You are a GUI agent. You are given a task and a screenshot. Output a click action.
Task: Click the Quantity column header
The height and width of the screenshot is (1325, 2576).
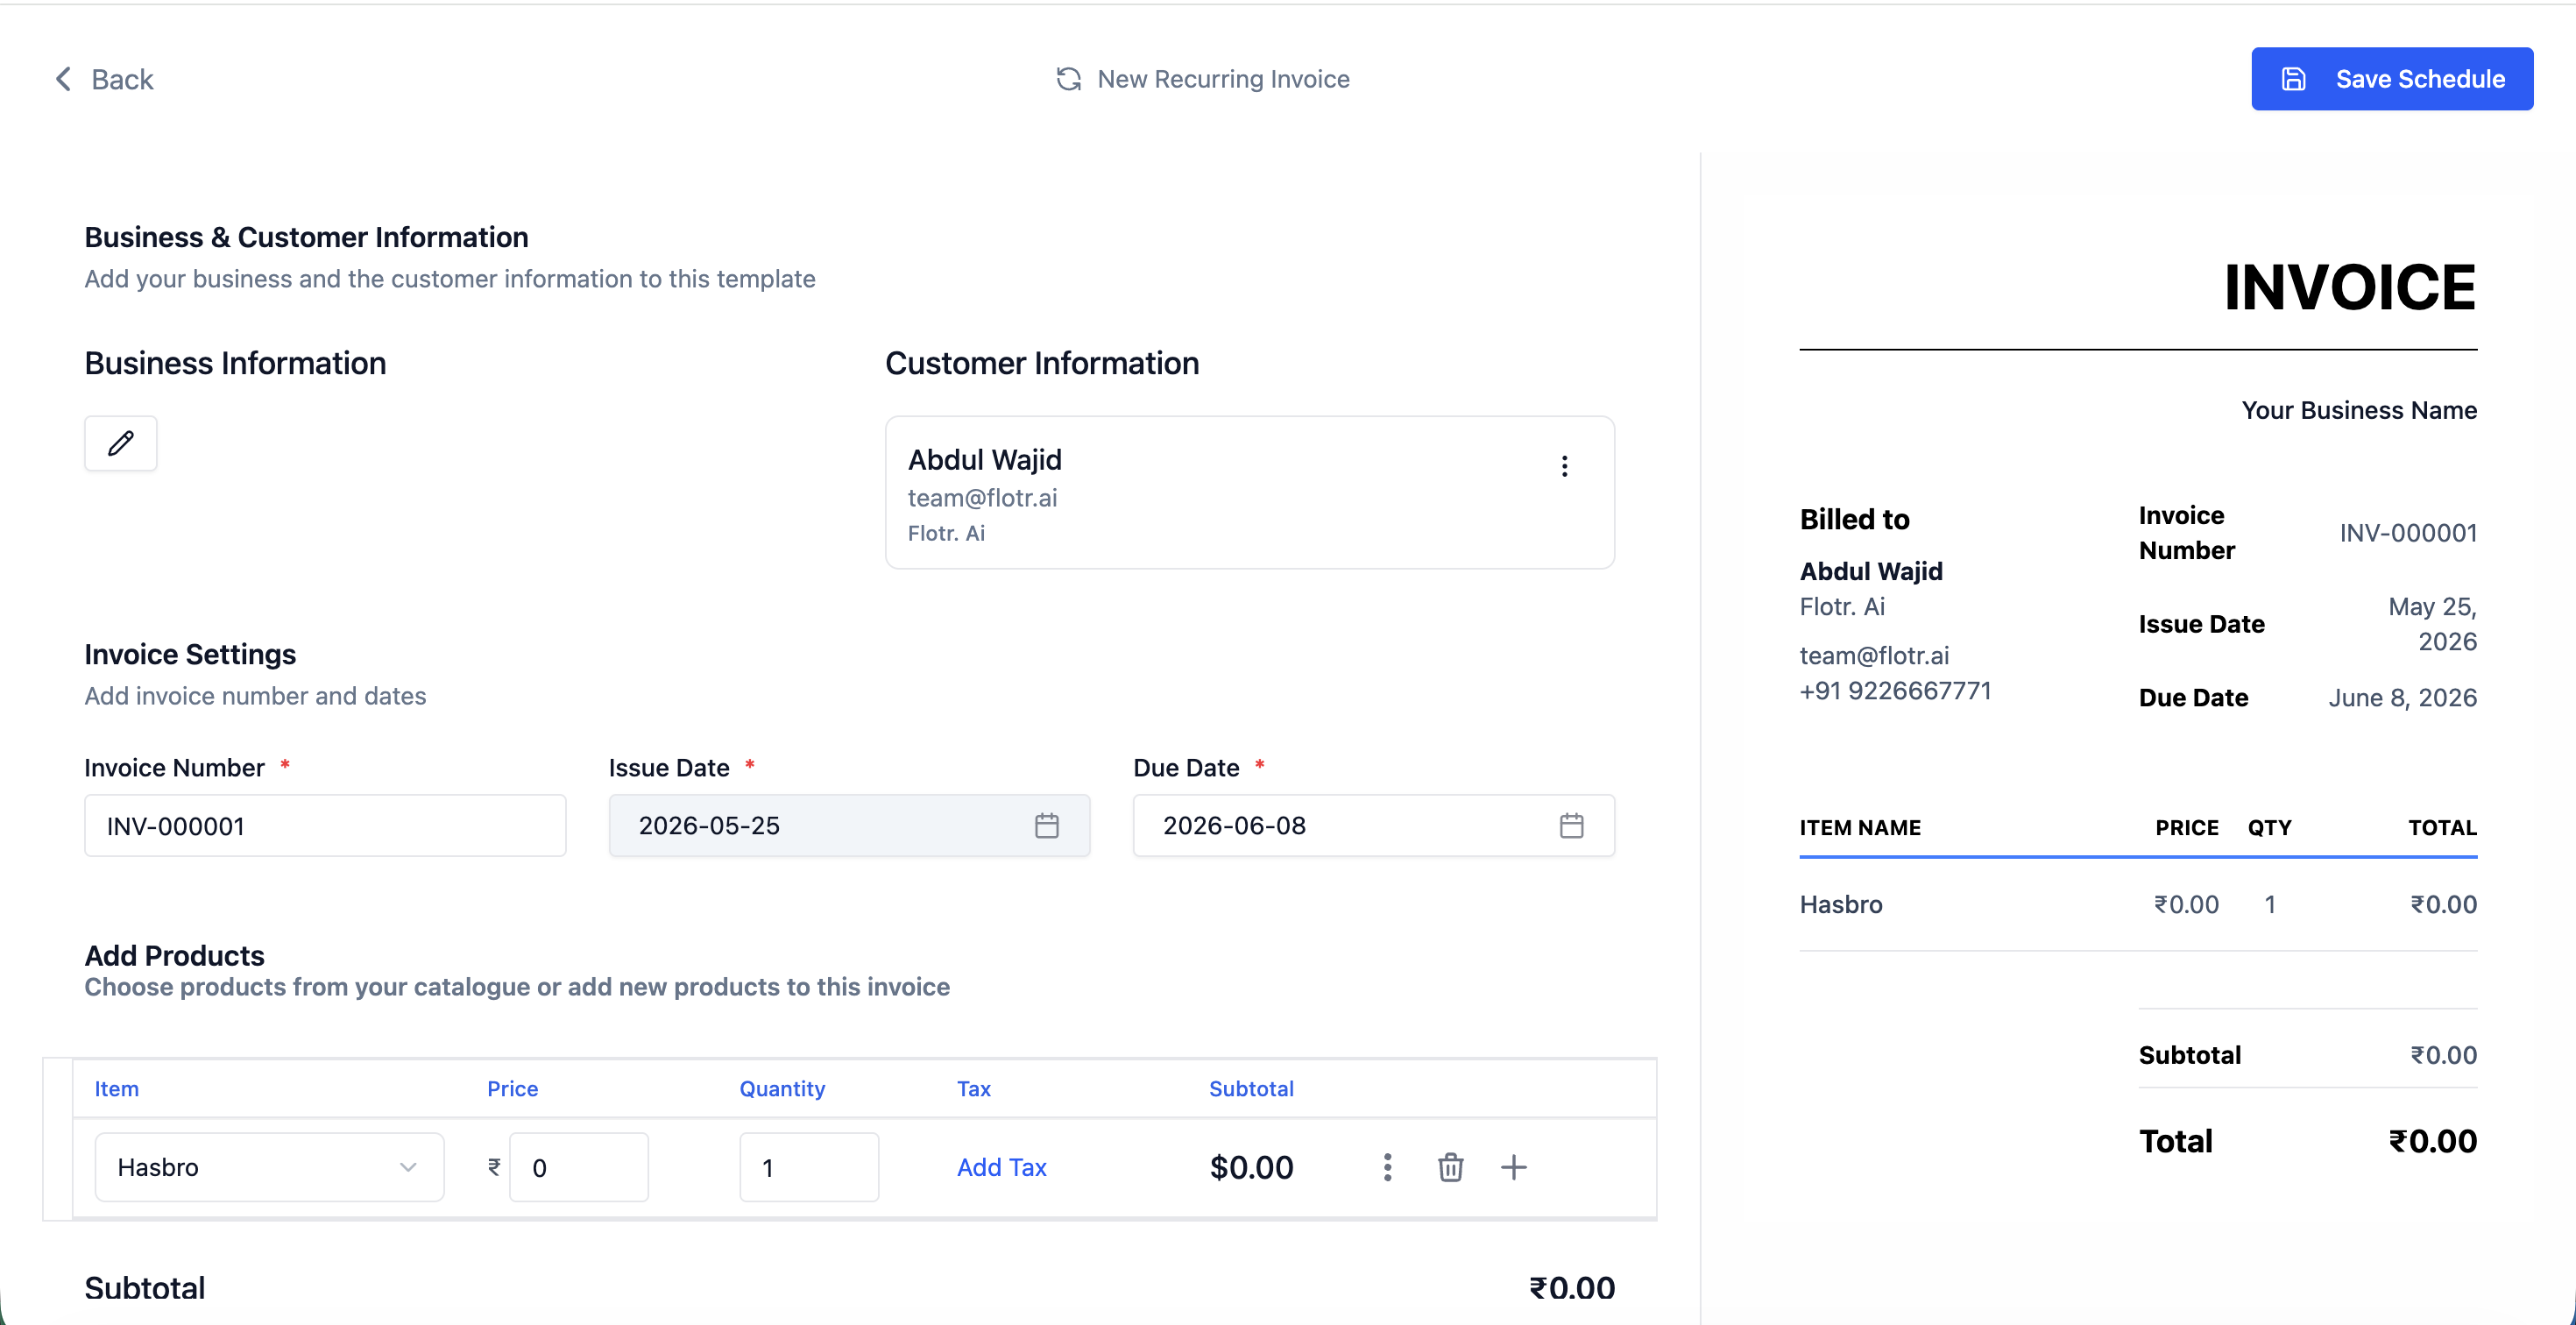coord(782,1088)
